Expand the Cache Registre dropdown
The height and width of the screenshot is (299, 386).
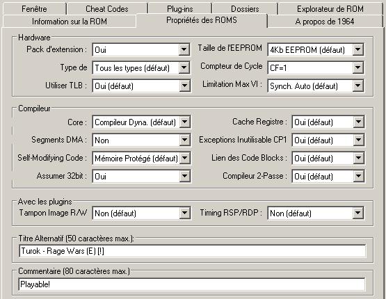(x=328, y=122)
